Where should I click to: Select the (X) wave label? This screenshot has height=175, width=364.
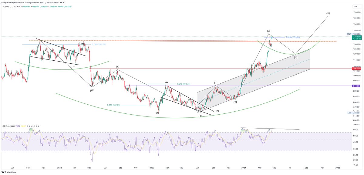click(x=117, y=67)
